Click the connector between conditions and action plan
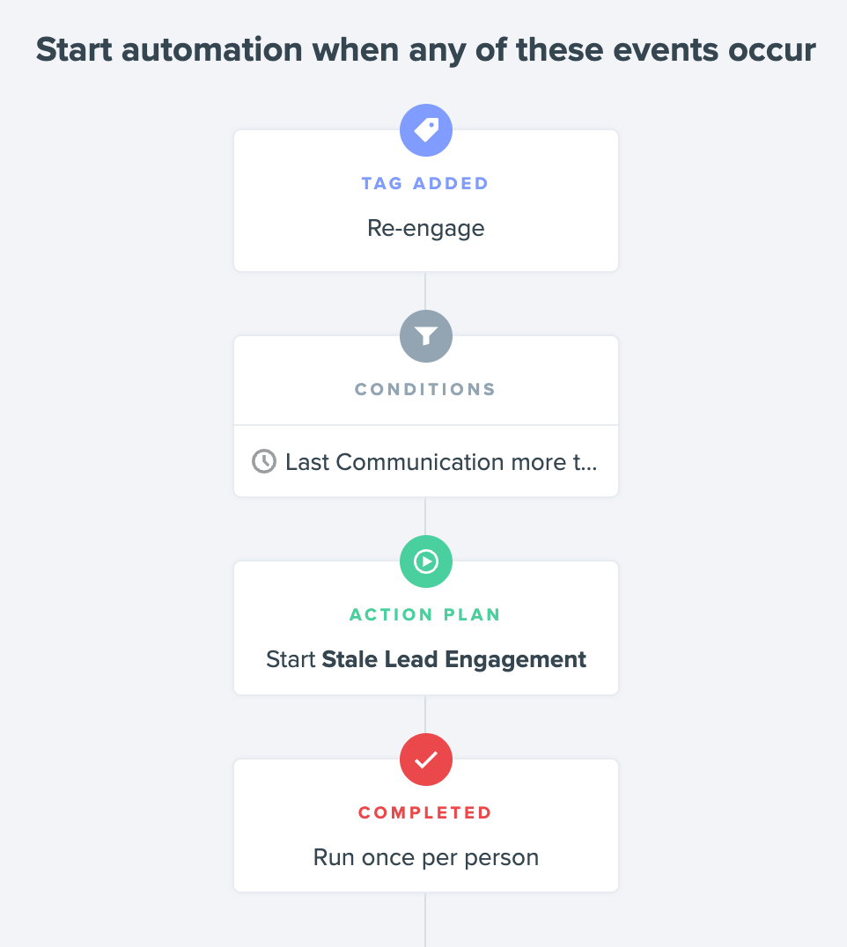Image resolution: width=847 pixels, height=947 pixels. click(x=425, y=517)
